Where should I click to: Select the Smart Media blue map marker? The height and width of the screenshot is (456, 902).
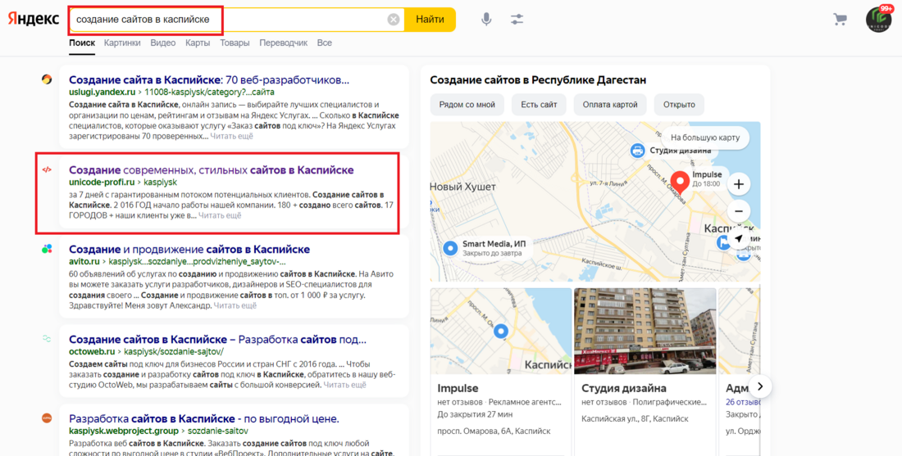coord(450,248)
